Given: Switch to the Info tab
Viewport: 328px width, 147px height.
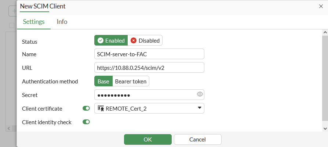Looking at the screenshot, I should tap(62, 22).
